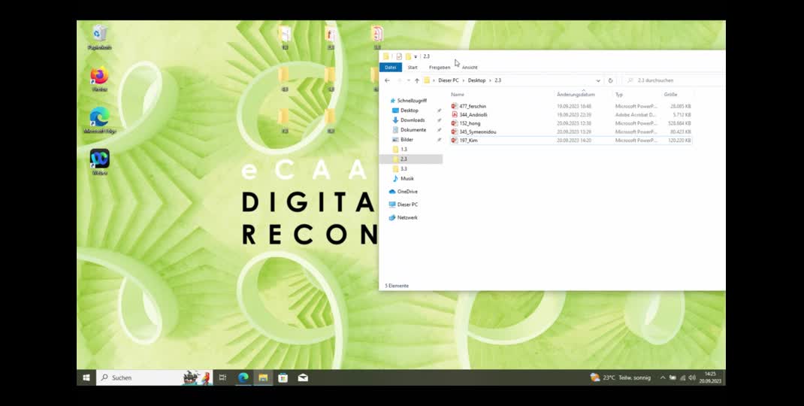Open the Firefox desktop shortcut
Viewport: 804px width, 406px height.
pyautogui.click(x=99, y=79)
